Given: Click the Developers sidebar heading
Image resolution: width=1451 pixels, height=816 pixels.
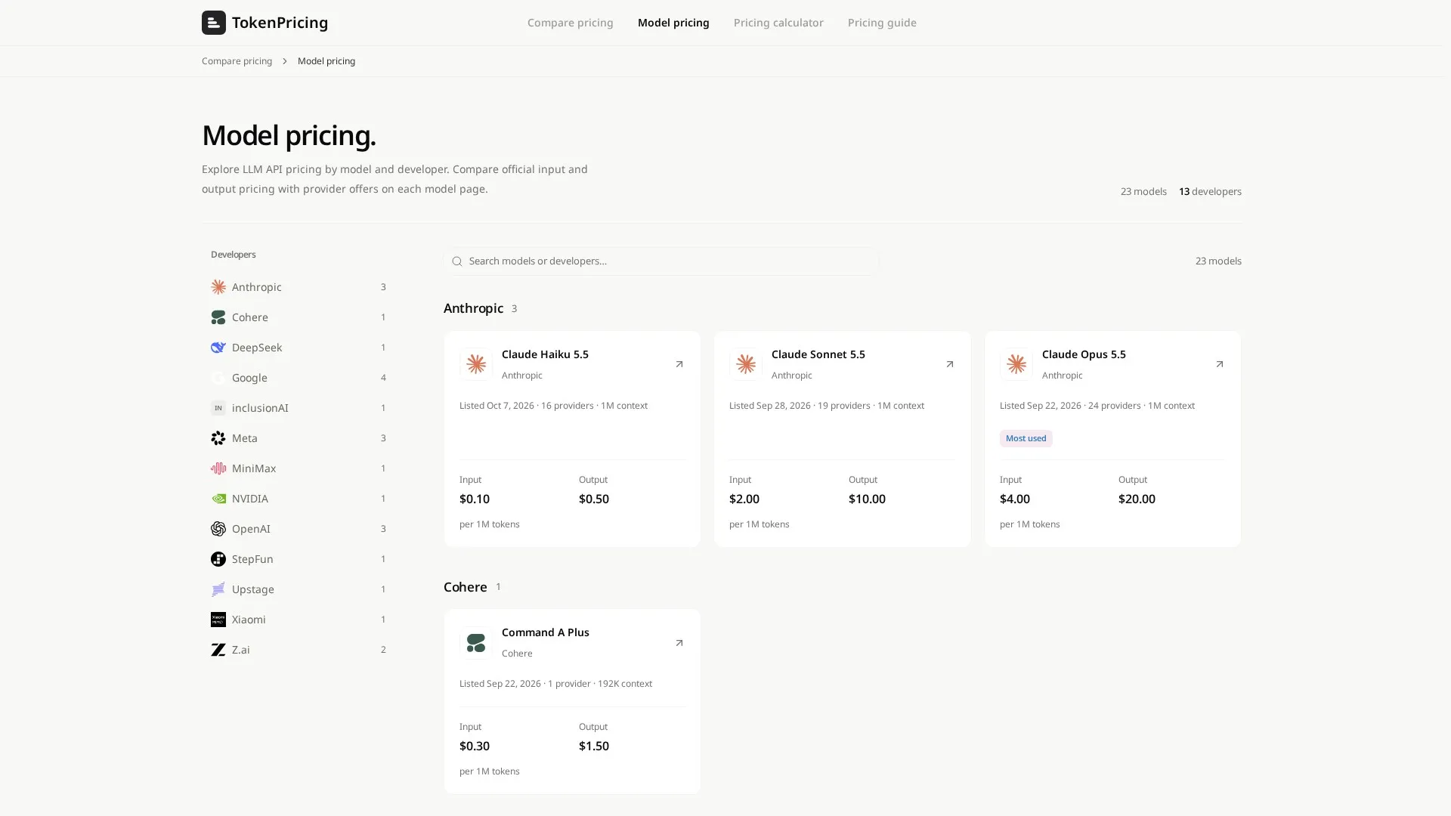Looking at the screenshot, I should (233, 255).
